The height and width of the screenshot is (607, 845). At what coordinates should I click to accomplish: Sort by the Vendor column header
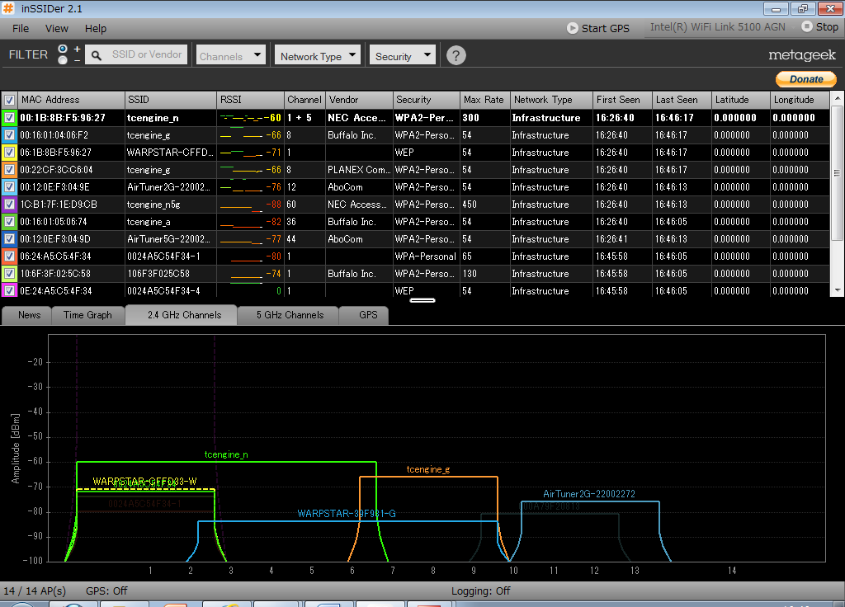coord(359,100)
